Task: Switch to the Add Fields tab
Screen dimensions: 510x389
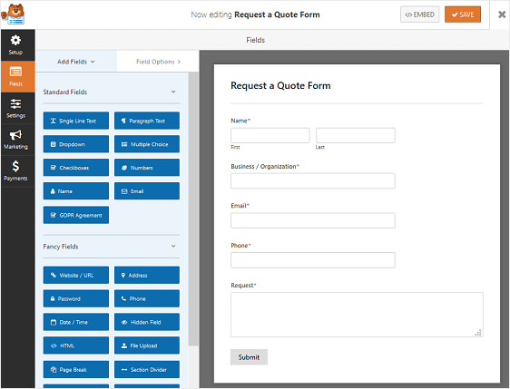Action: click(x=76, y=62)
